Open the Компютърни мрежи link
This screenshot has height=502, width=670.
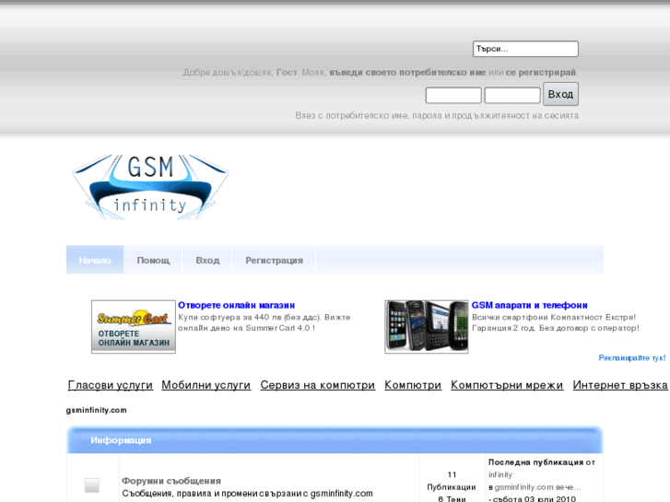pos(507,385)
